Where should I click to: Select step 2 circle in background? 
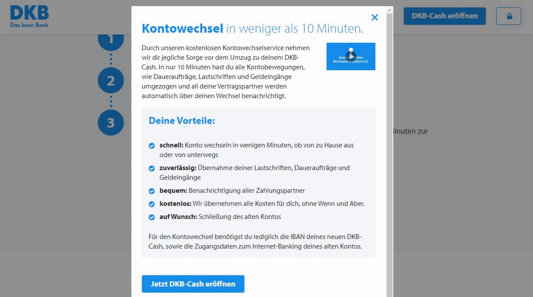[111, 80]
